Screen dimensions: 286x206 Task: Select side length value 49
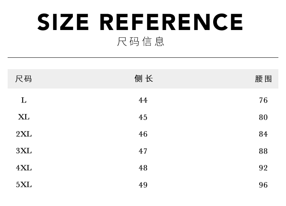[x=143, y=185]
